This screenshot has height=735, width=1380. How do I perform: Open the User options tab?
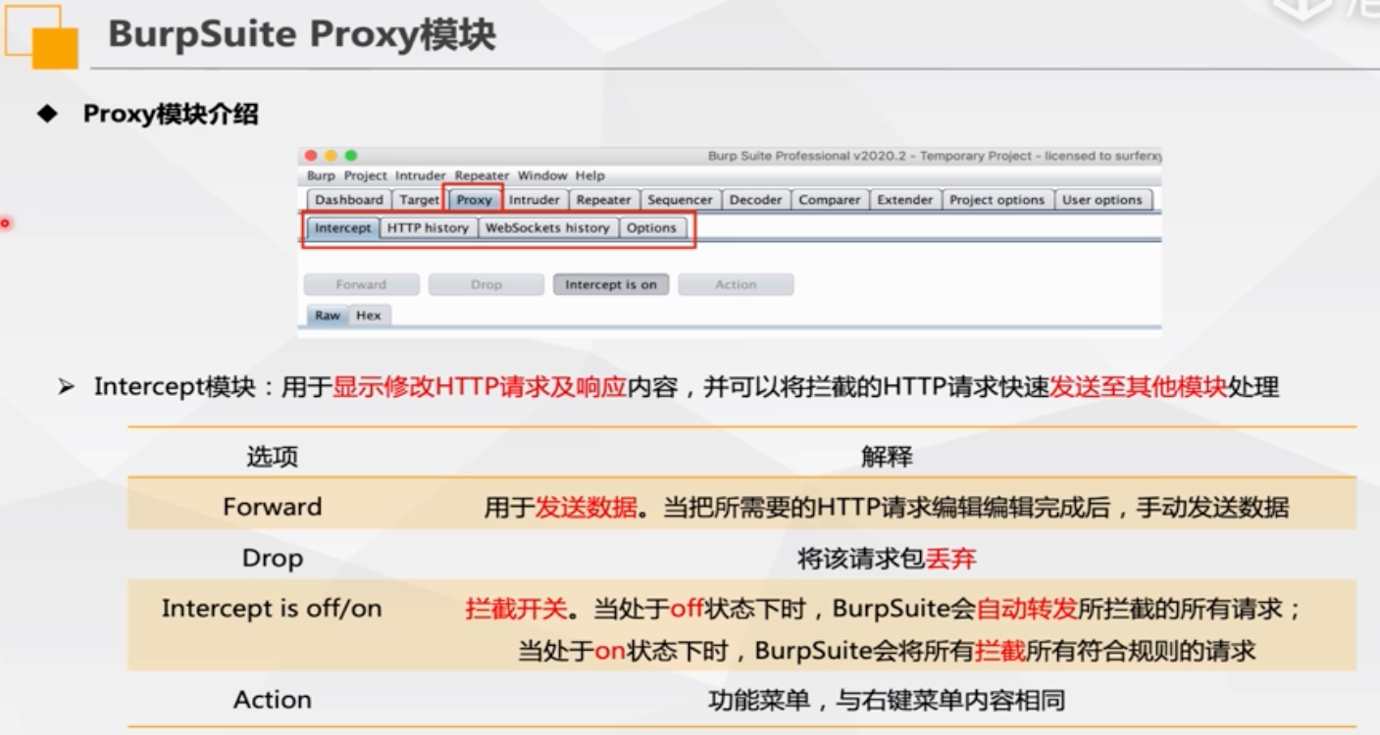1102,200
